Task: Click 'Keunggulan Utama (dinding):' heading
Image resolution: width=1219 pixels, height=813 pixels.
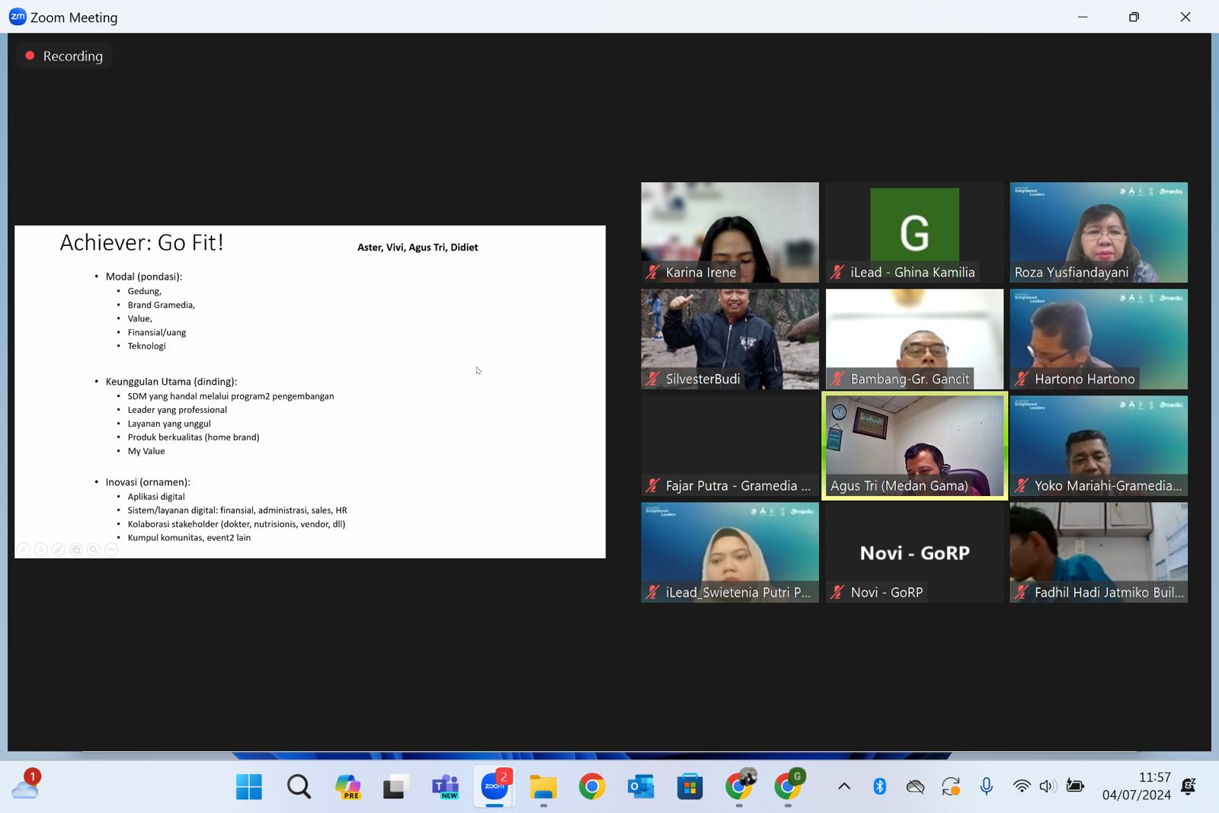Action: pos(171,382)
